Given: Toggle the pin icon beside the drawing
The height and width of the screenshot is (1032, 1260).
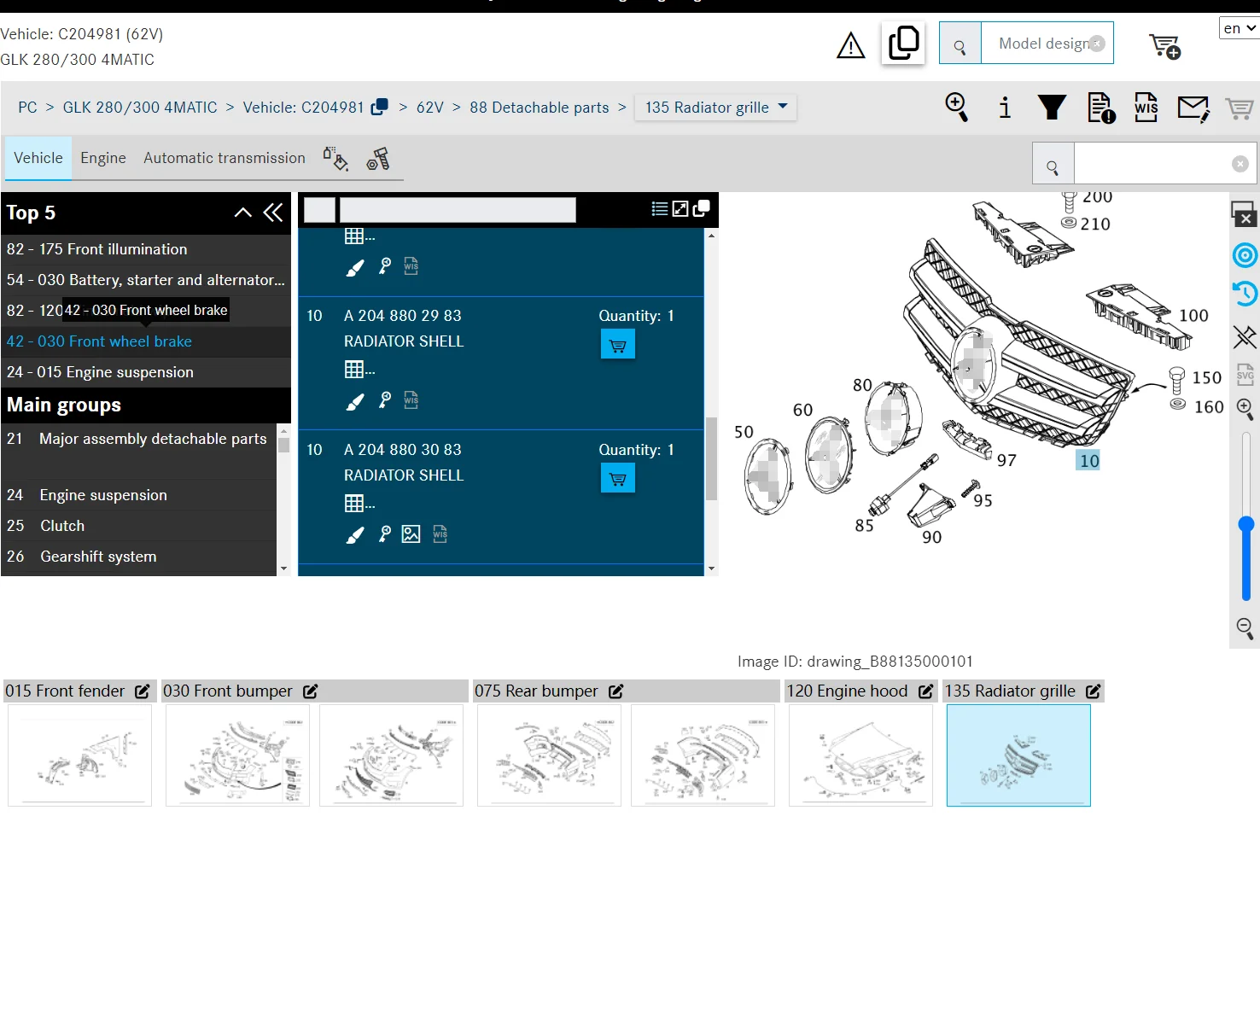Looking at the screenshot, I should click(1245, 337).
